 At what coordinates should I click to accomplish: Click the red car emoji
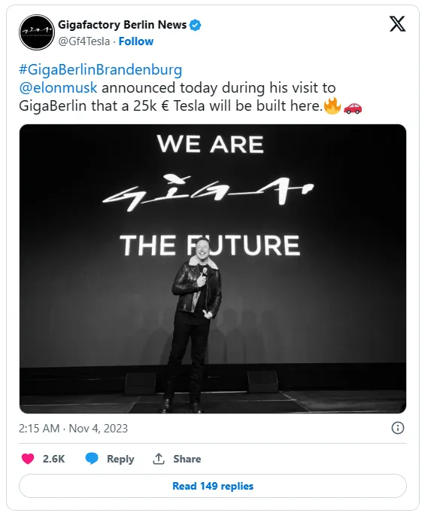[353, 107]
